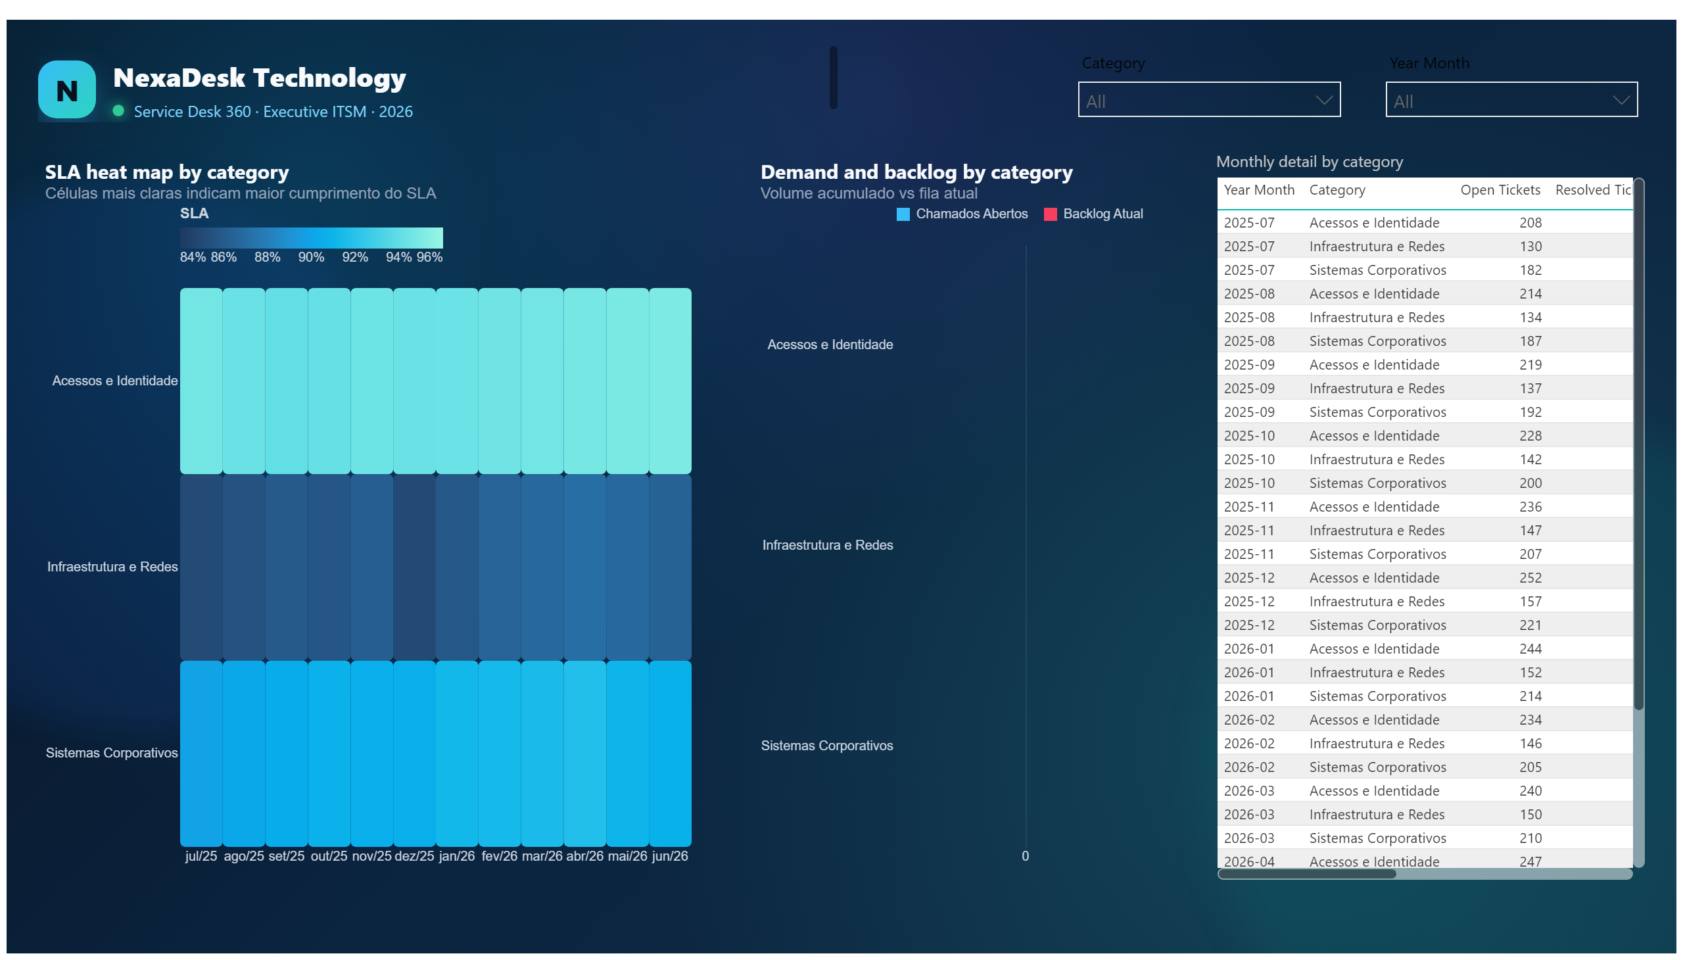Image resolution: width=1683 pixels, height=960 pixels.
Task: Click the Category dropdown chevron arrow
Action: 1323,100
